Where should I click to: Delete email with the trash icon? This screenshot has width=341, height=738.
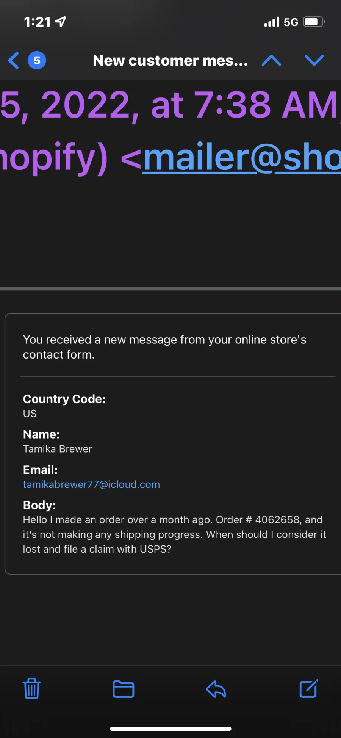point(31,688)
